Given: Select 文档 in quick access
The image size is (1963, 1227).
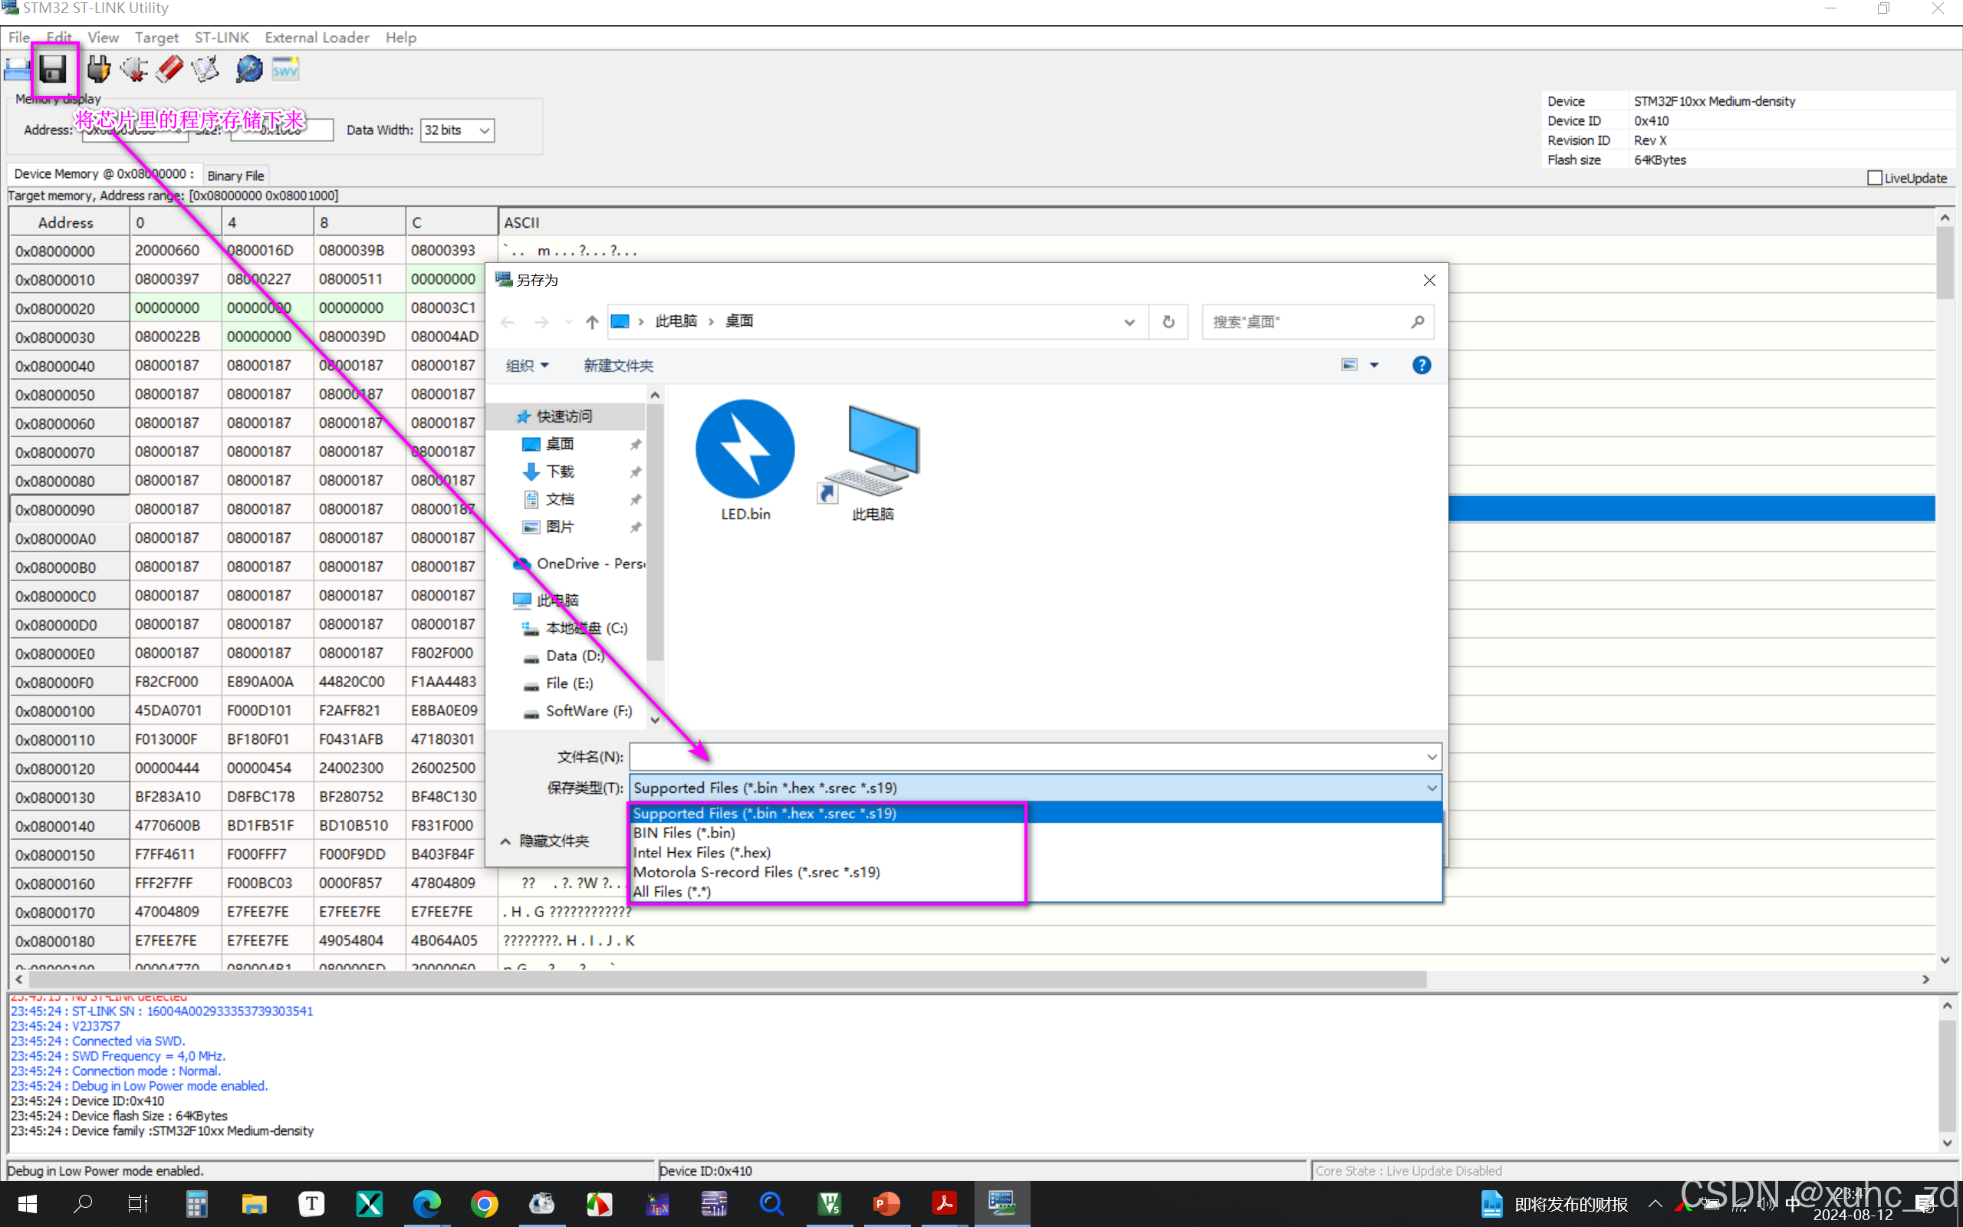Looking at the screenshot, I should pos(560,499).
